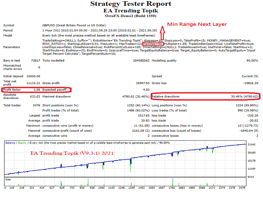263x197 pixels.
Task: Click the Profit factor value 1.56
Action: 37,90
